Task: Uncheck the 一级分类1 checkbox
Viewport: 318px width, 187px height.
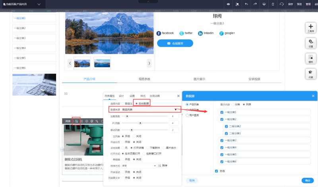Action: tap(222, 112)
